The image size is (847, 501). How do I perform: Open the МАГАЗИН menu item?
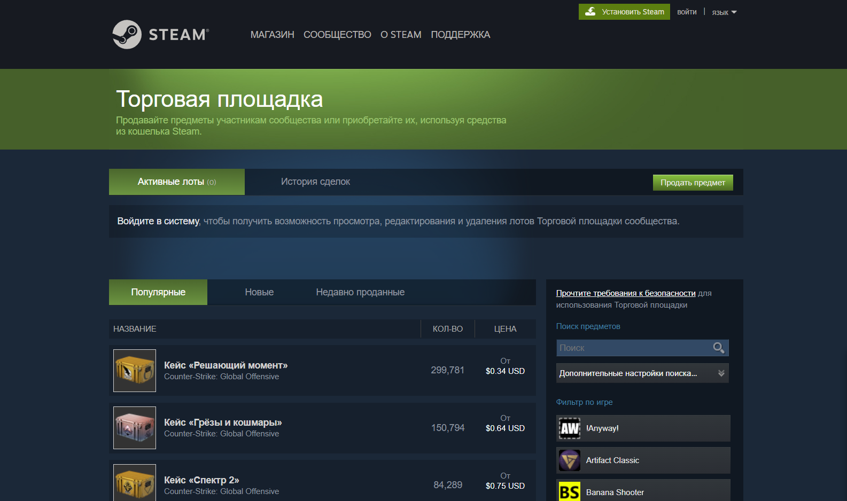click(272, 35)
